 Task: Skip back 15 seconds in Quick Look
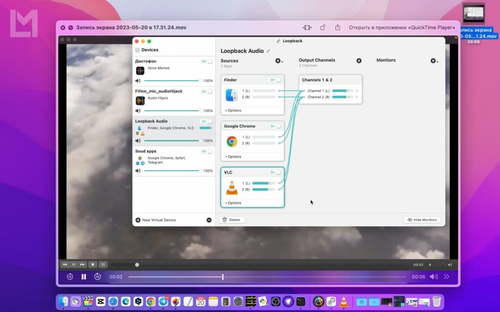coord(70,277)
